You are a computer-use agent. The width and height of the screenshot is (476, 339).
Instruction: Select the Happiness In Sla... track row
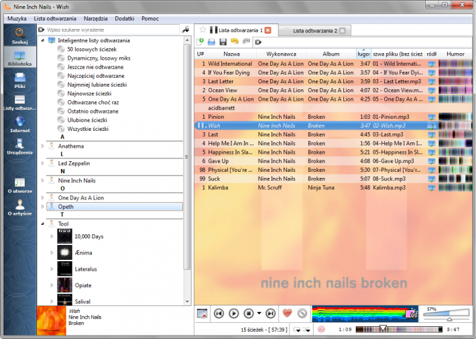tap(333, 152)
